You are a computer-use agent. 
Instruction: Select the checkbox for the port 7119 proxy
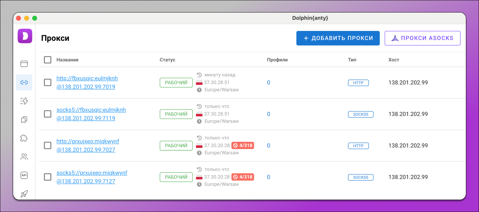48,114
